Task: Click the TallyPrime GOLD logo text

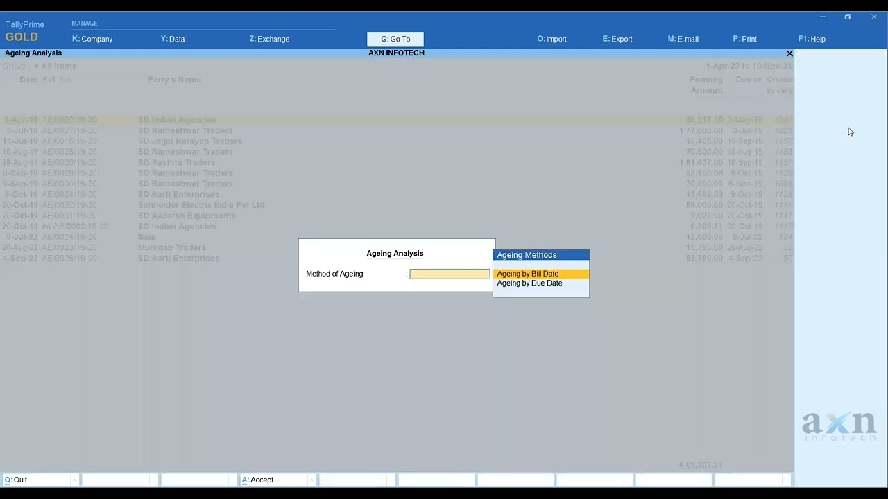Action: coord(24,31)
